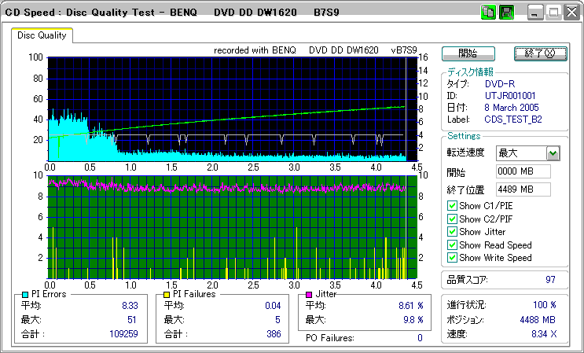Click the 終了(X) exit button

coord(540,53)
